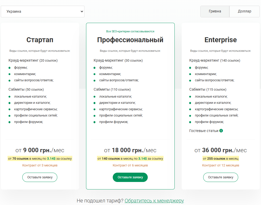The image size is (261, 205).
Task: Follow the Обратитесь к менеджеру link
Action: tap(154, 201)
